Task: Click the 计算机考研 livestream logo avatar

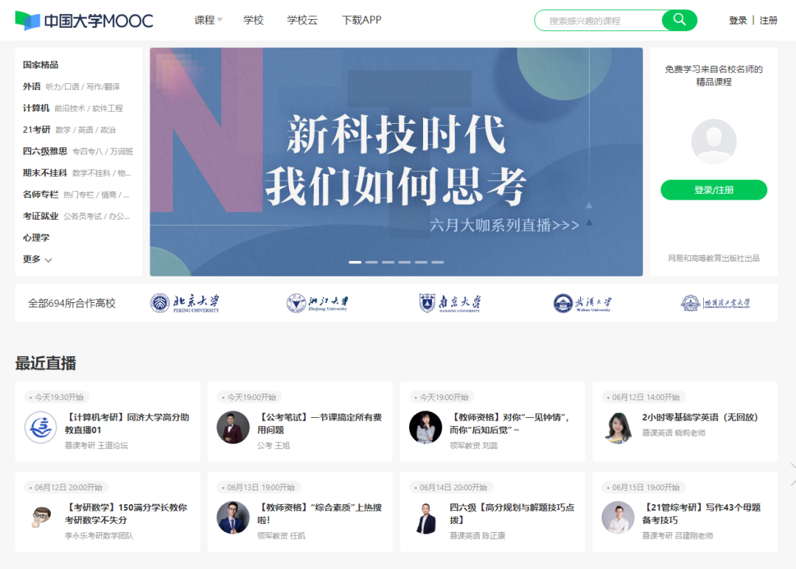Action: tap(41, 427)
